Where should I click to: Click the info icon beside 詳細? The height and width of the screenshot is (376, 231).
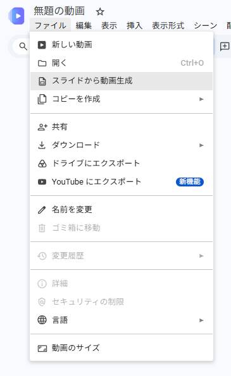coord(42,284)
